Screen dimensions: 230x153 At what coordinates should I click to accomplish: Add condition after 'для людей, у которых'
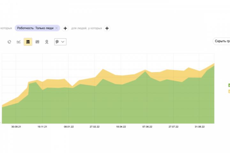tap(107, 28)
